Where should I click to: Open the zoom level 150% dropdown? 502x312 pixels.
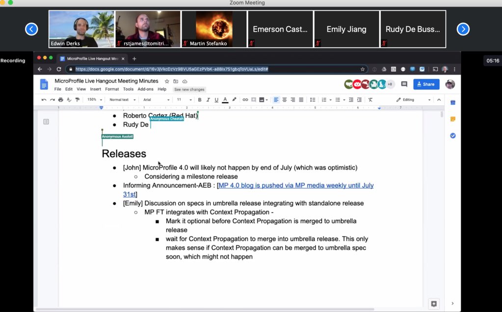pos(94,100)
